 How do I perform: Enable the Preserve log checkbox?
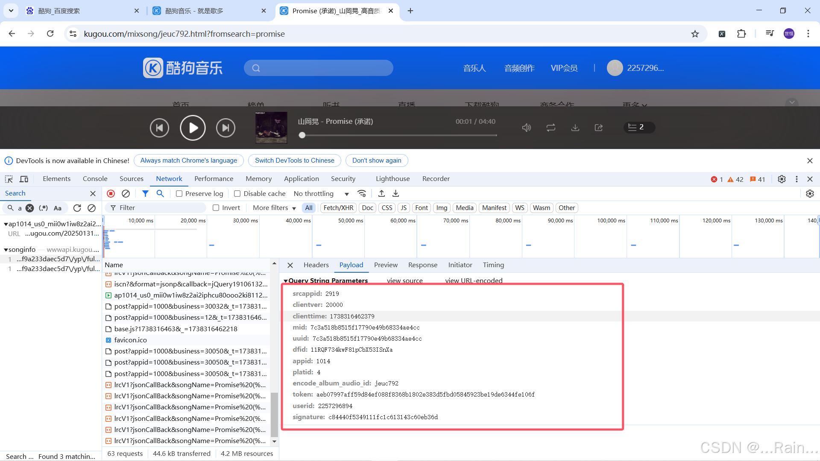point(179,193)
